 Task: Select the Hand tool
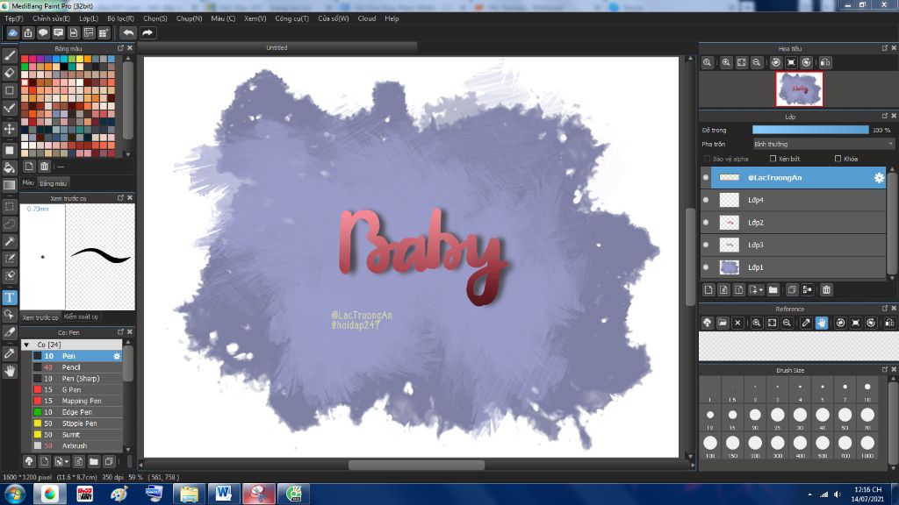[x=10, y=371]
